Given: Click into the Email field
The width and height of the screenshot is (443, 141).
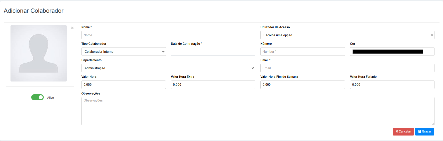Looking at the screenshot, I should coord(347,68).
